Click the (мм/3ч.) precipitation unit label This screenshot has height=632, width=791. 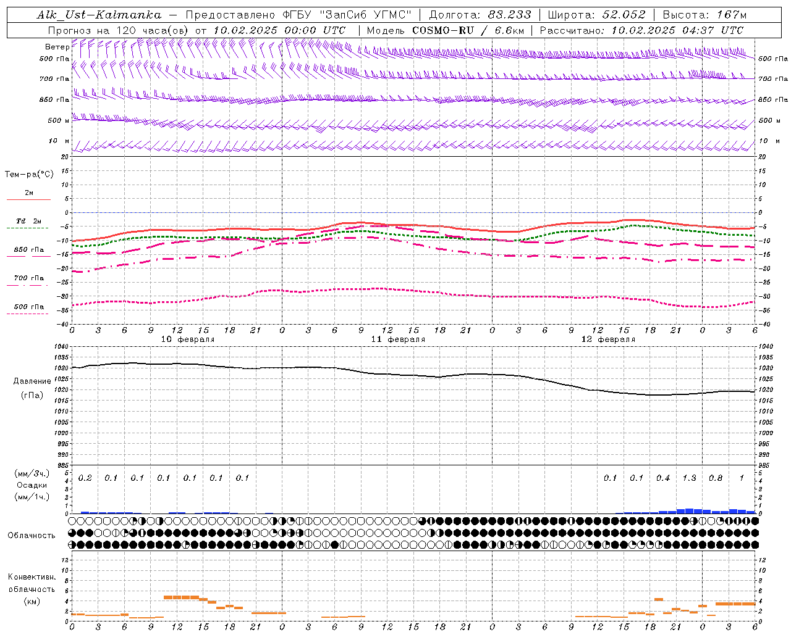32,473
